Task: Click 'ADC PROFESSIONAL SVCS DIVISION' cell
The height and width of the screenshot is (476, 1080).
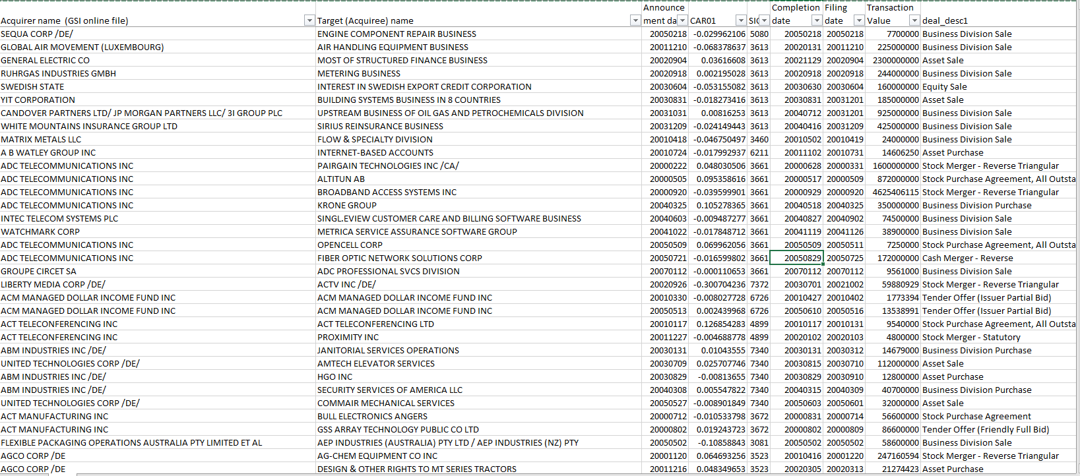Action: coord(478,271)
